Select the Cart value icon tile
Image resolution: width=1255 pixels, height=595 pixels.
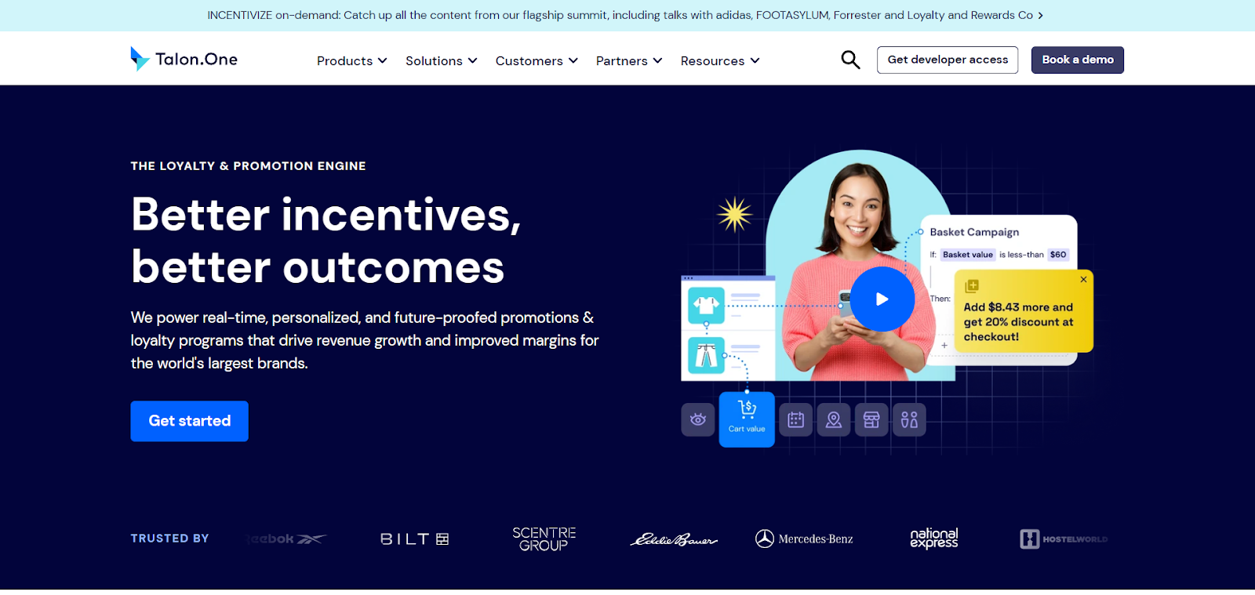click(747, 419)
